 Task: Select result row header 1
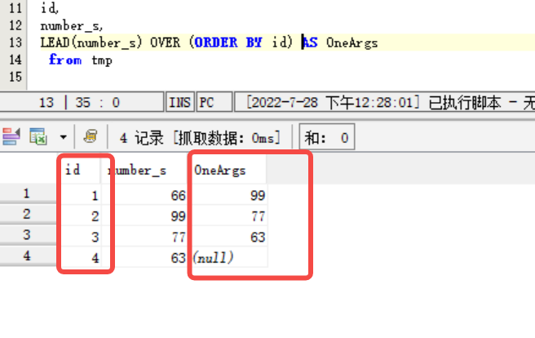28,193
